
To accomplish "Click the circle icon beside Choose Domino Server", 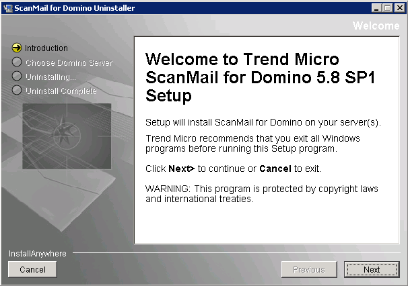I will pos(17,62).
